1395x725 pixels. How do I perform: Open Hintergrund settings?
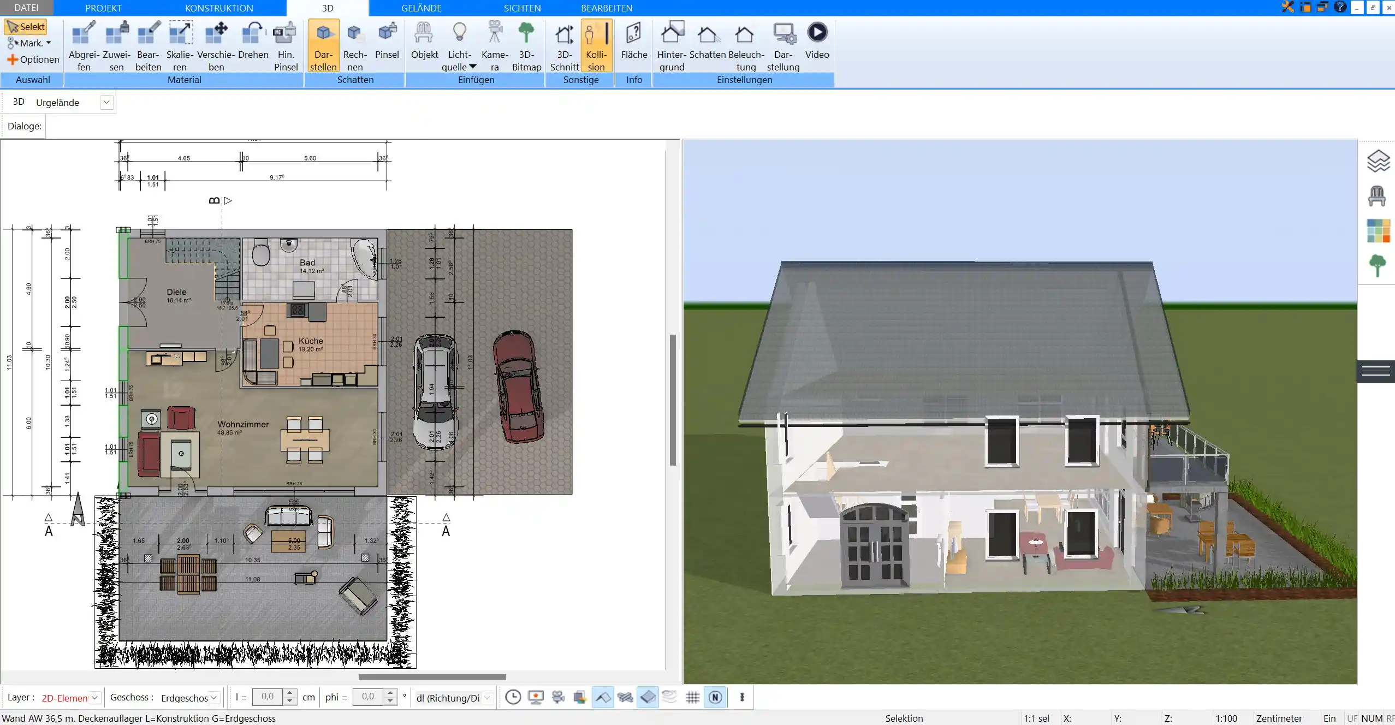coord(672,46)
